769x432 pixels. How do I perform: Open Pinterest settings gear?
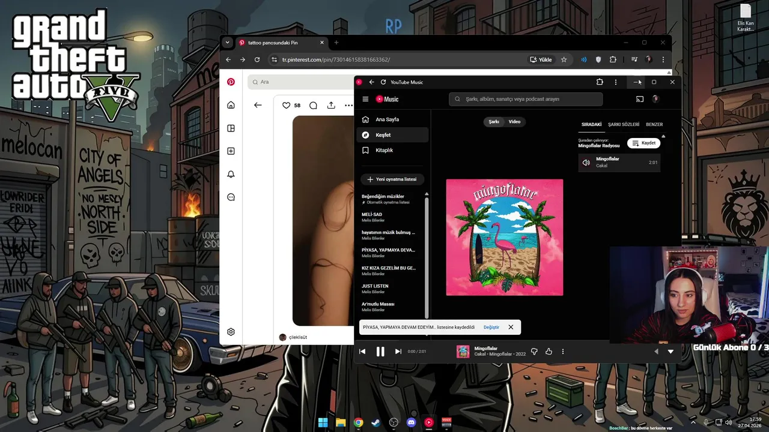tap(231, 332)
